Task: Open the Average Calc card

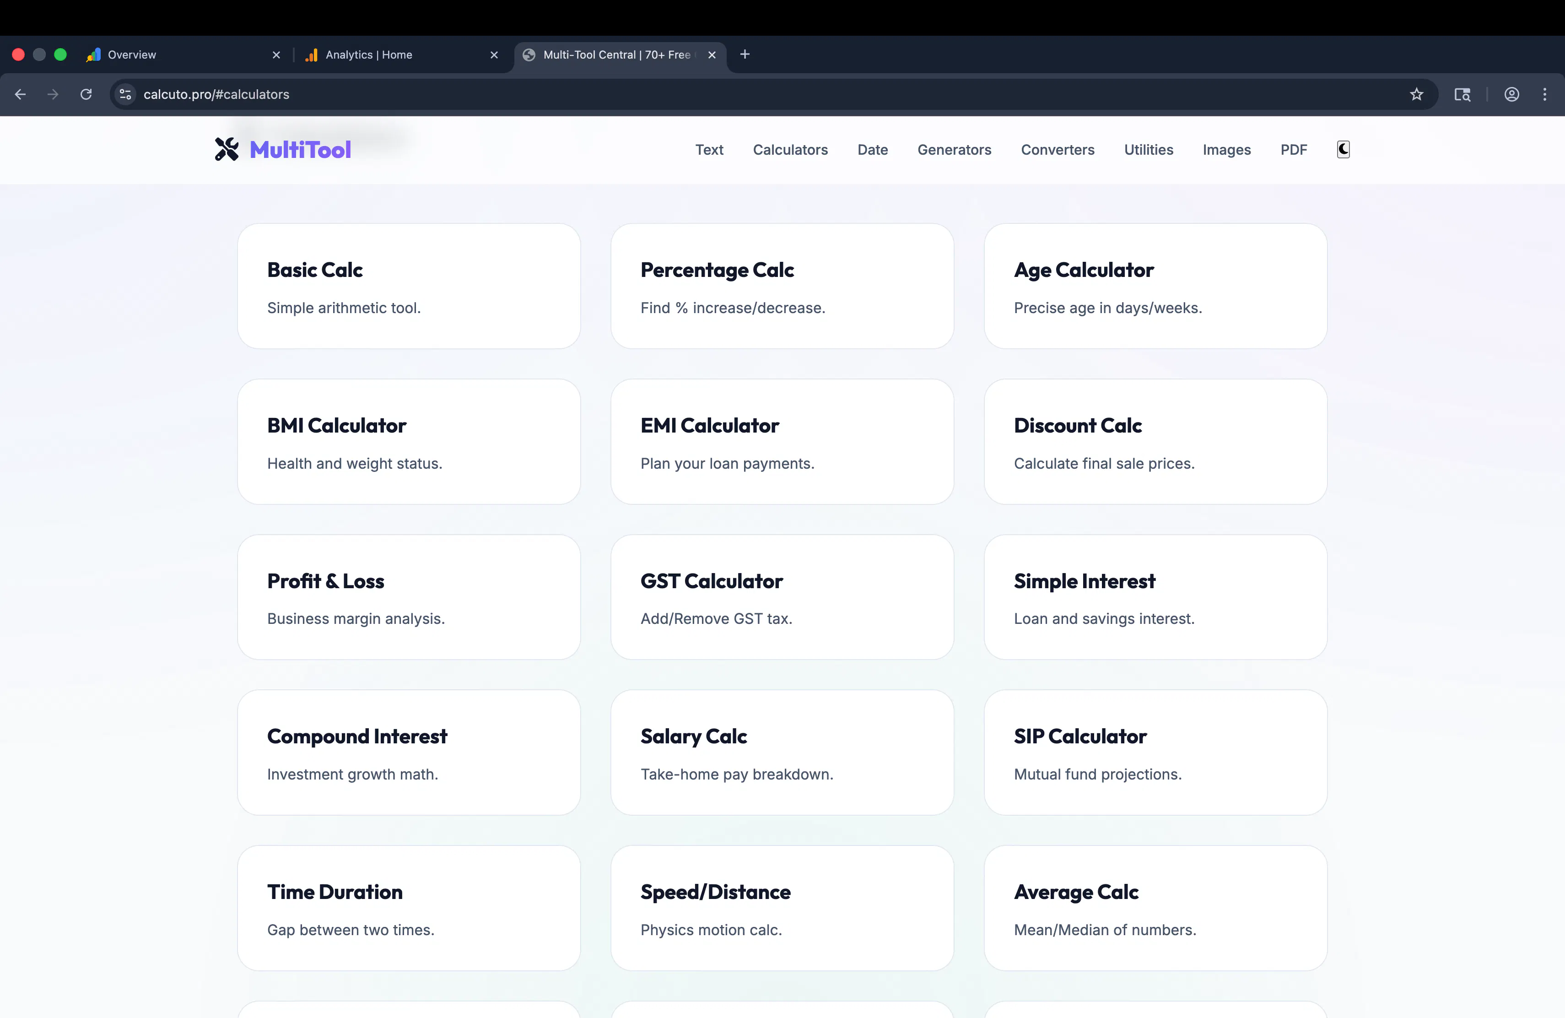Action: [1155, 908]
